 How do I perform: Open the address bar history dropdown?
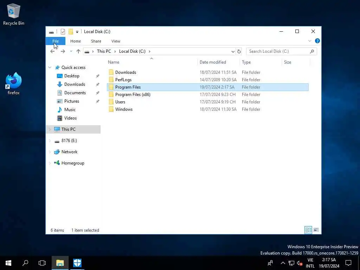233,51
